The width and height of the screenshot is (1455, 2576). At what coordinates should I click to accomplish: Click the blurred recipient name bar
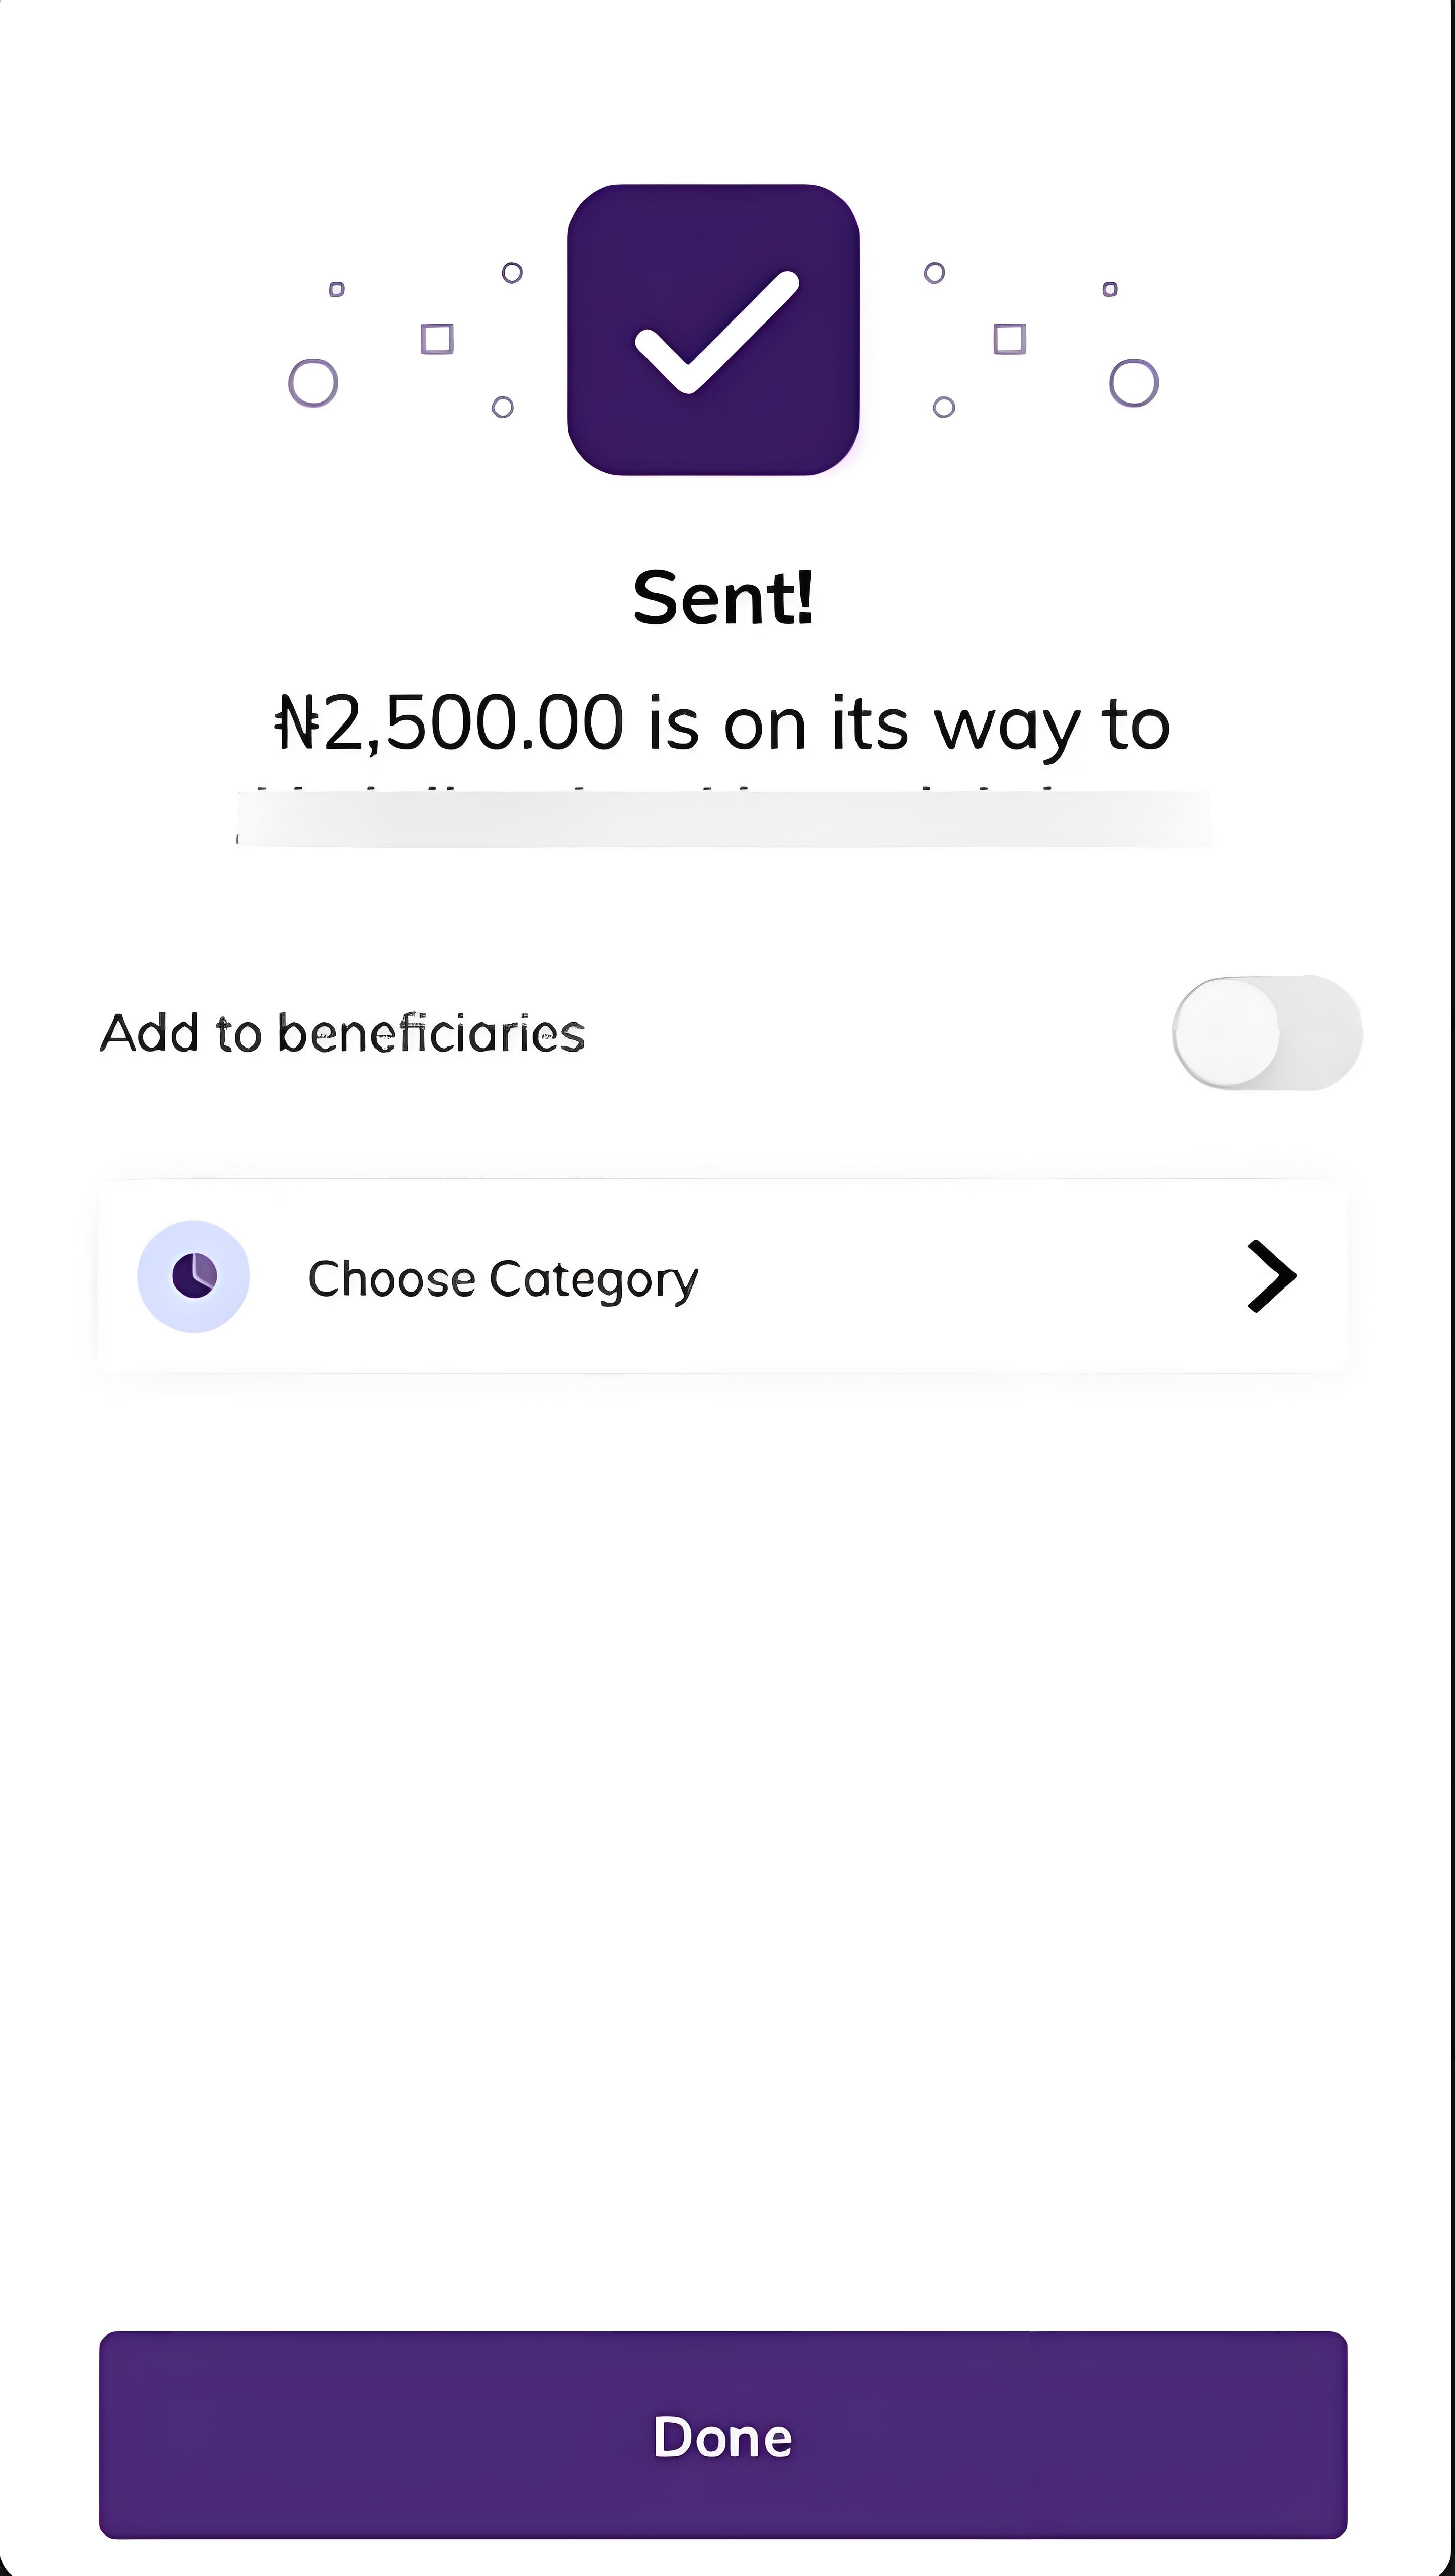click(x=723, y=818)
